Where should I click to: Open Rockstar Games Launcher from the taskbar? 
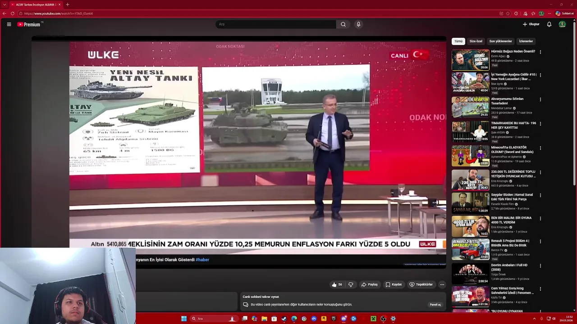click(324, 319)
